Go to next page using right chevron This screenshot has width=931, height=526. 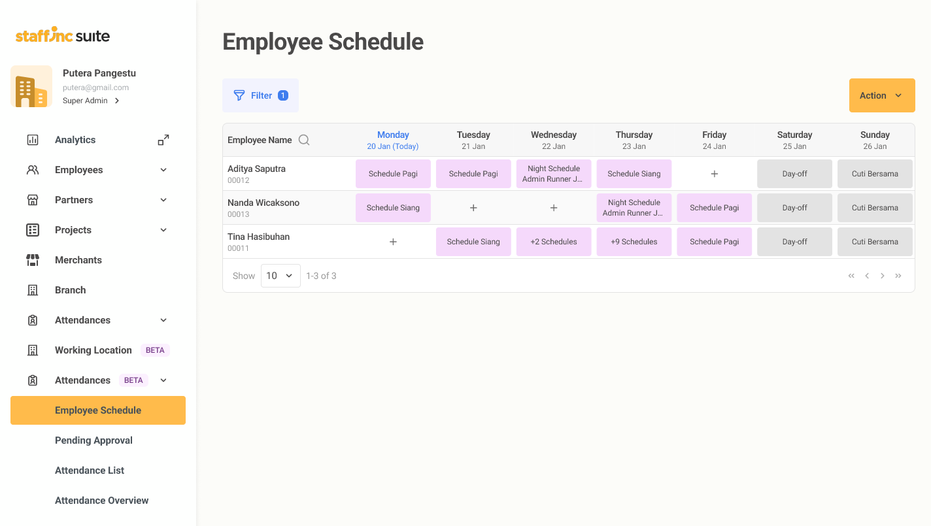coord(883,276)
